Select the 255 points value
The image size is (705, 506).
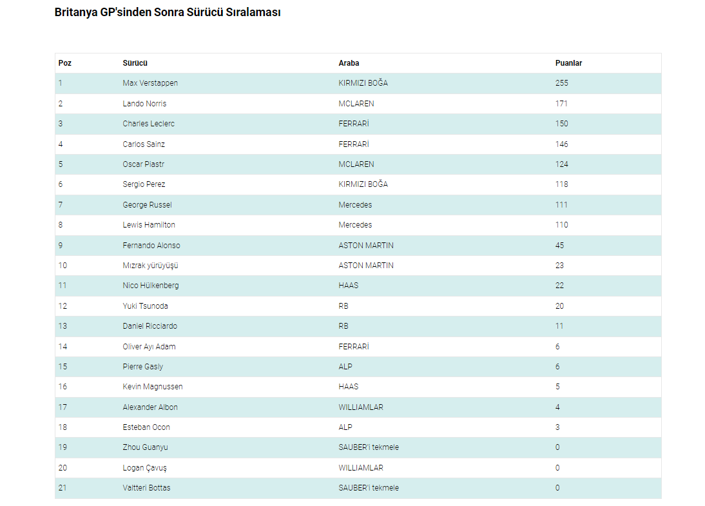point(562,83)
